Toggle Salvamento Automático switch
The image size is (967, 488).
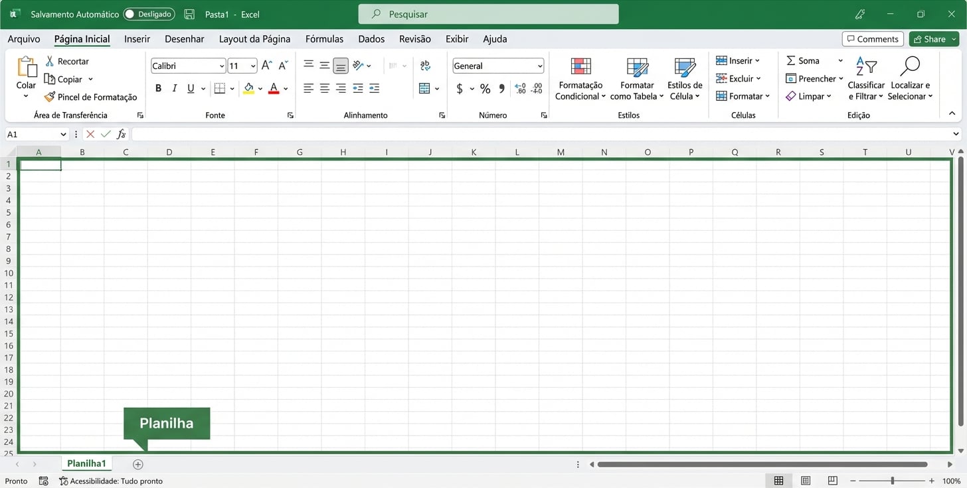[x=149, y=14]
